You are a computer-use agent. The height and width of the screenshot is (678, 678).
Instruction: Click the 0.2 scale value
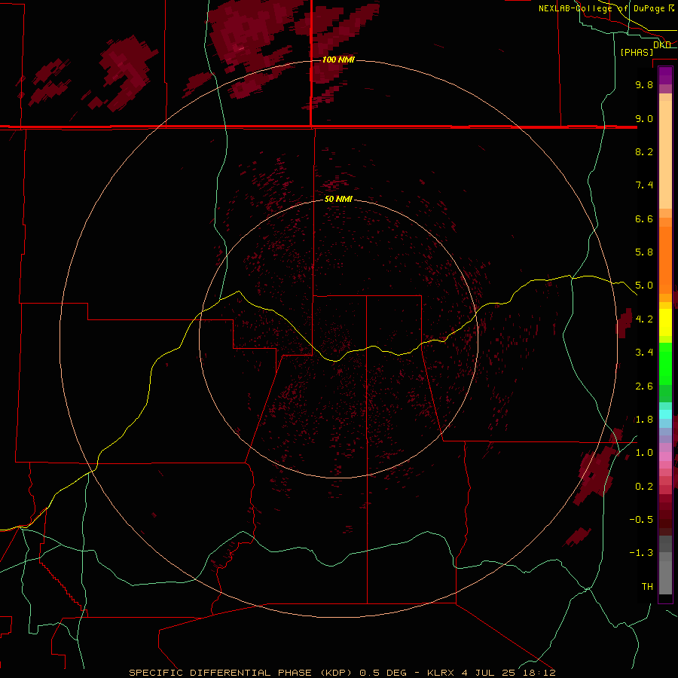click(644, 487)
